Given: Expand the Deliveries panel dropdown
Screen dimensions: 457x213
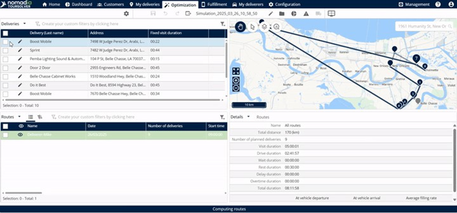Looking at the screenshot, I should coord(24,23).
